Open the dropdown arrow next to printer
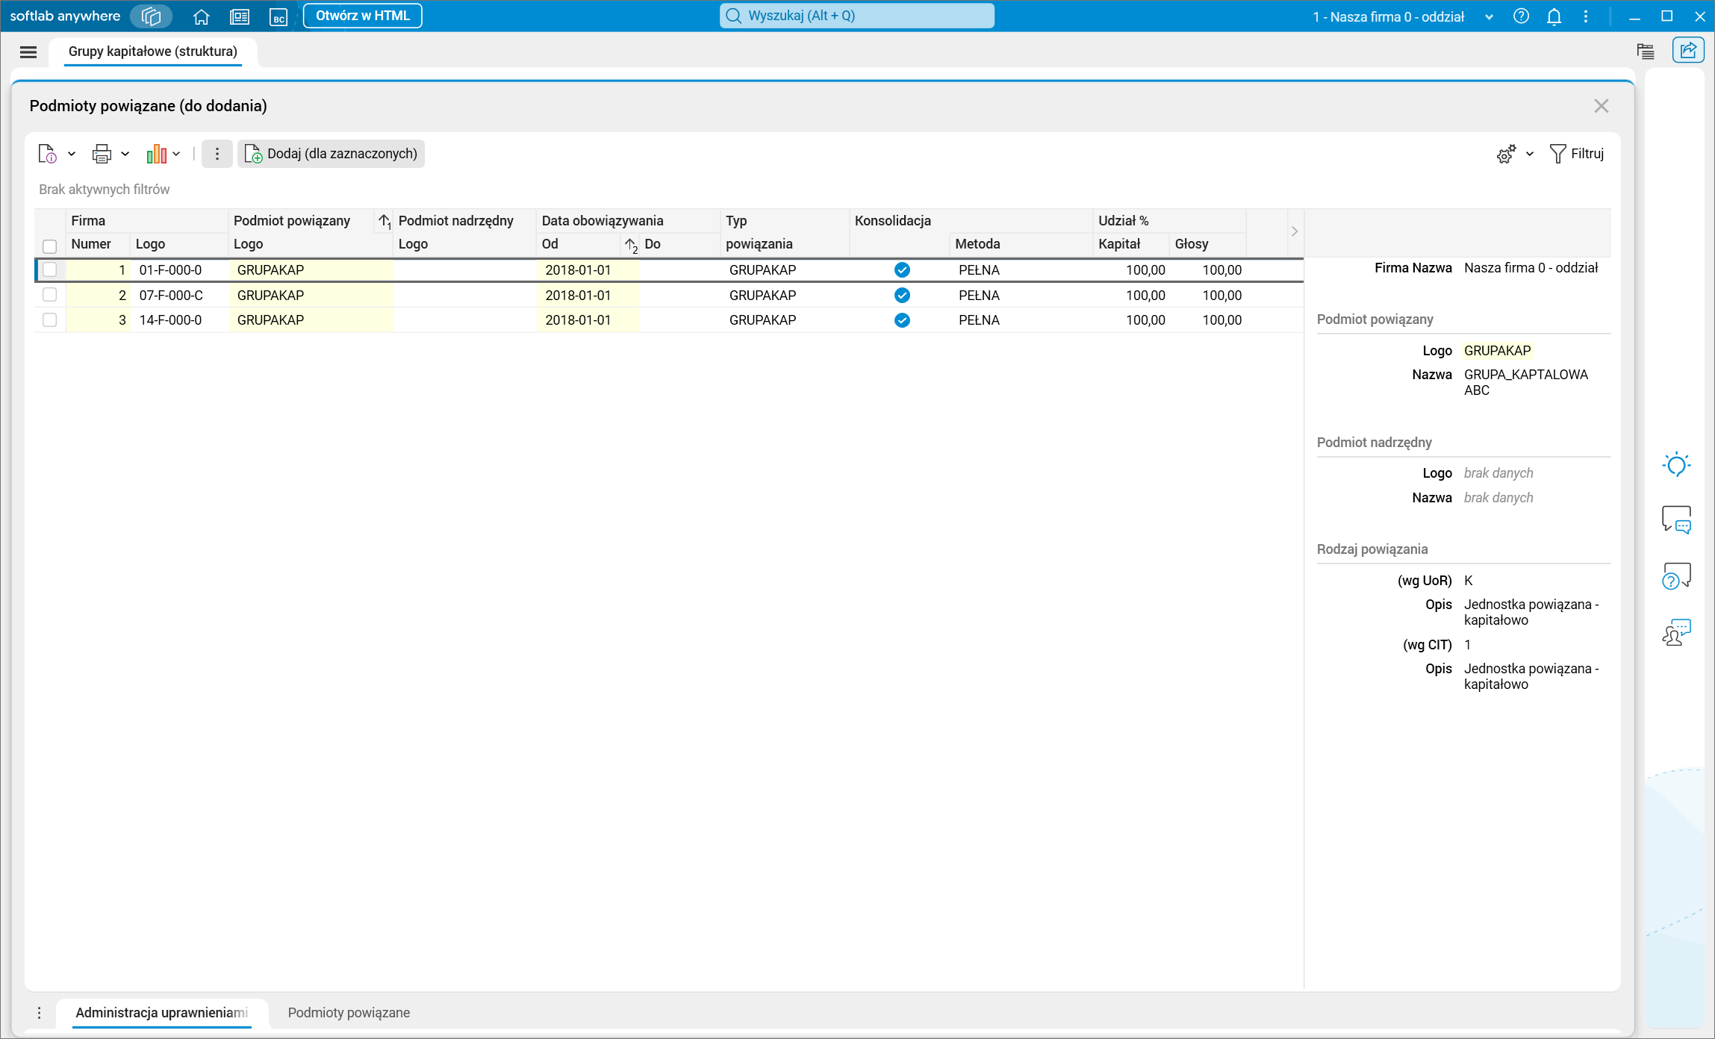This screenshot has width=1715, height=1039. (125, 154)
